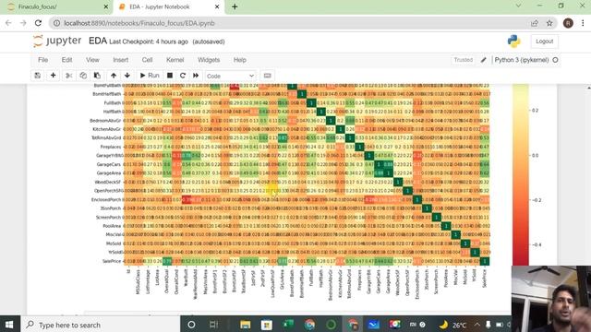Open File Explorer from taskbar
Image resolution: width=591 pixels, height=332 pixels.
246,325
